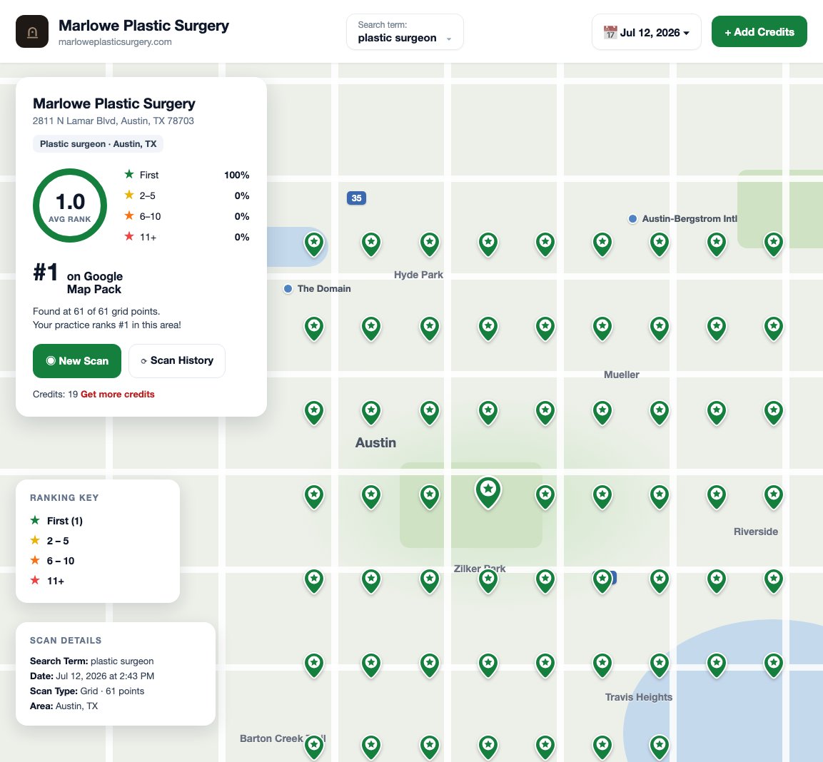Click the blue dot marker for The Domain
823x762 pixels.
coord(288,289)
